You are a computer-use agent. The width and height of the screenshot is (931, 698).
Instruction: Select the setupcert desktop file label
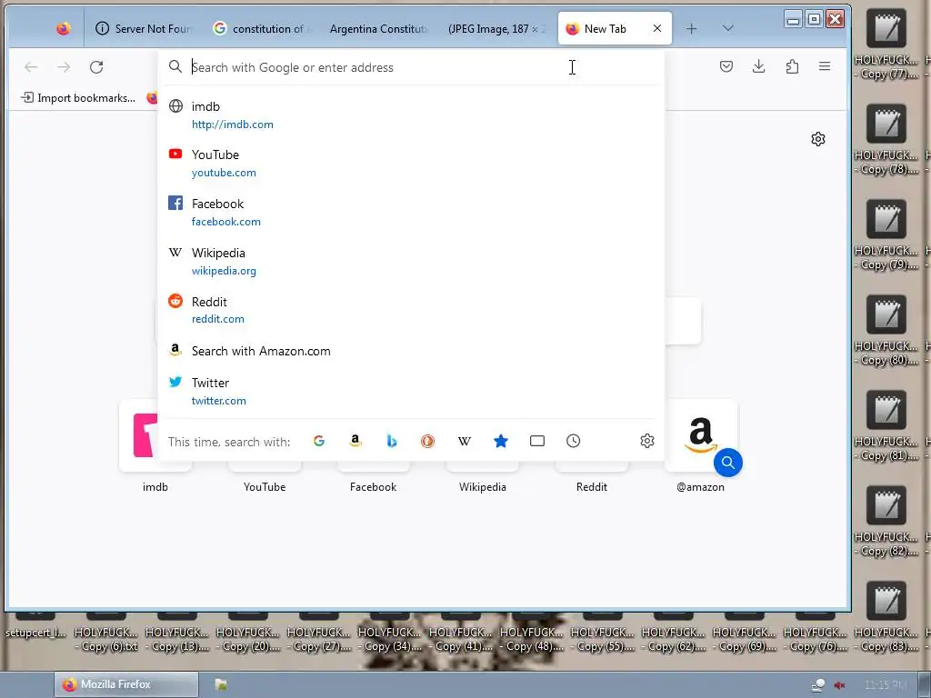click(35, 633)
